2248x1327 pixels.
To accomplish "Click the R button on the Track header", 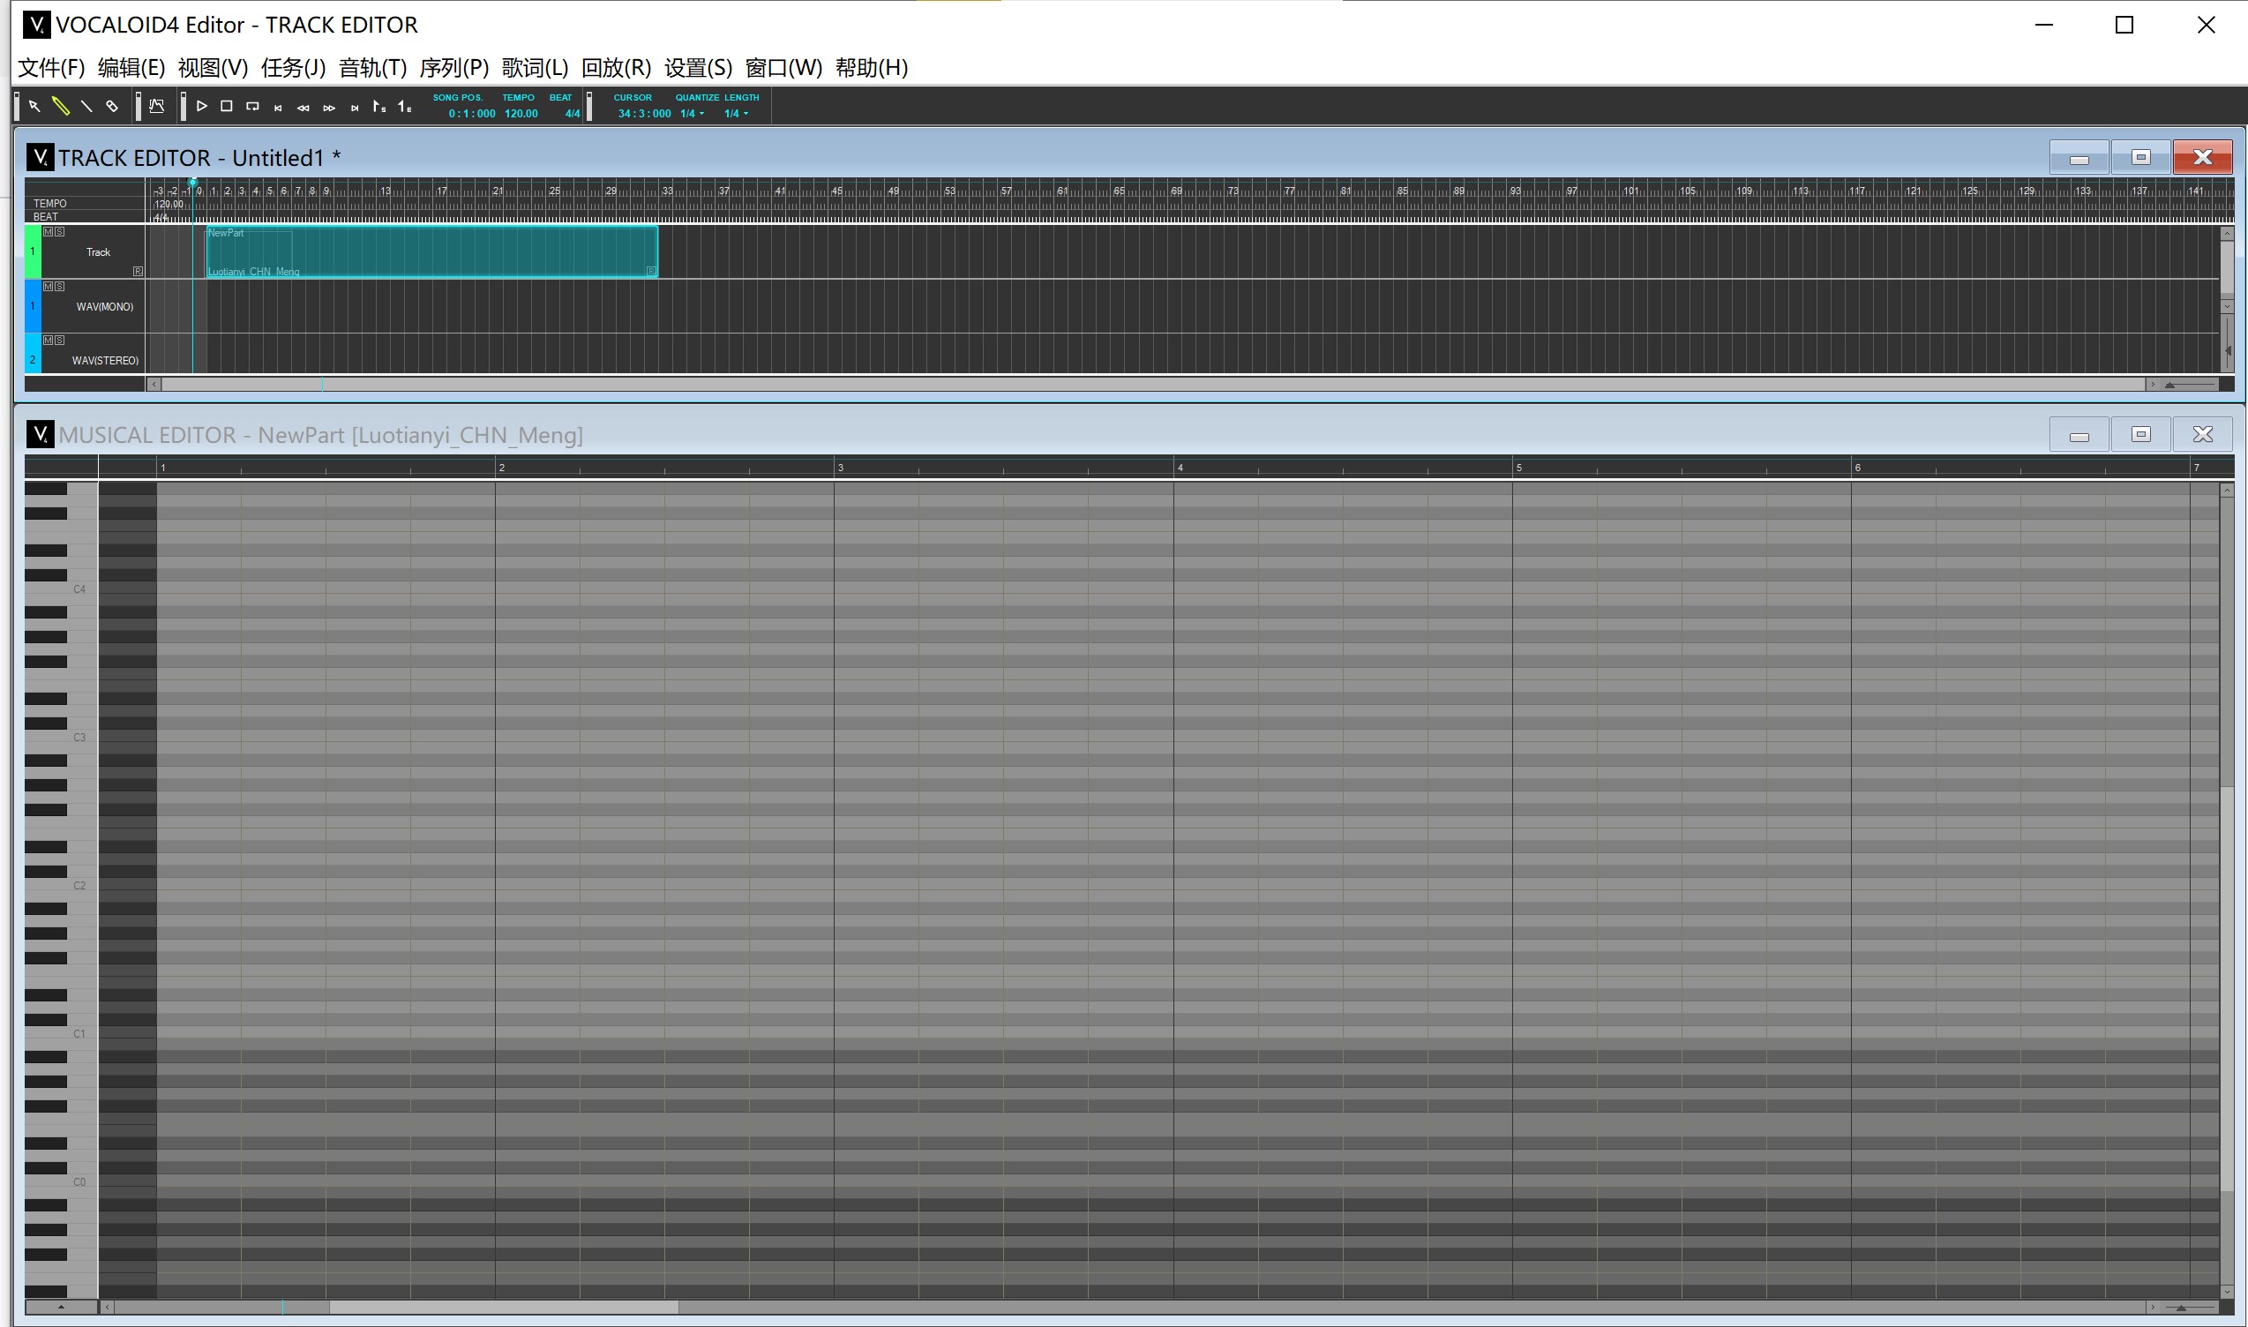I will tap(138, 271).
